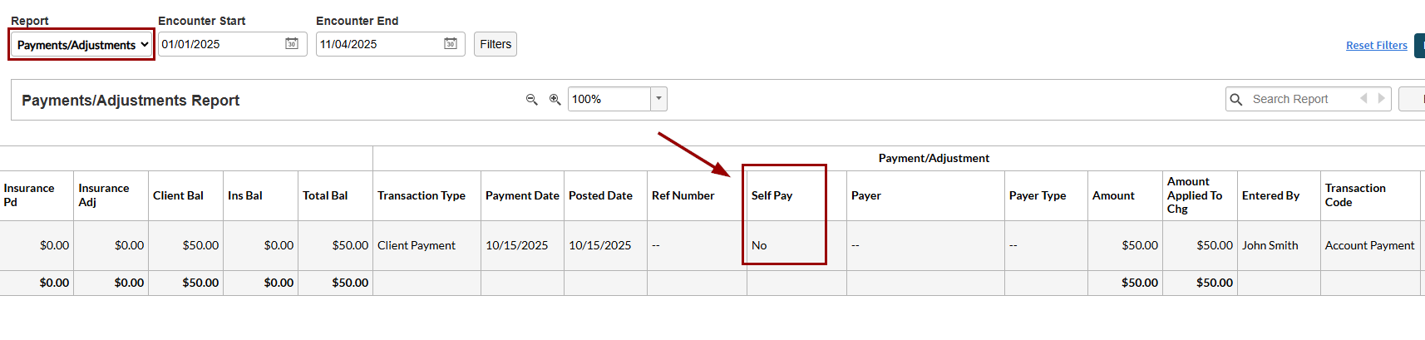The height and width of the screenshot is (340, 1425).
Task: Click the Filters button
Action: coord(496,44)
